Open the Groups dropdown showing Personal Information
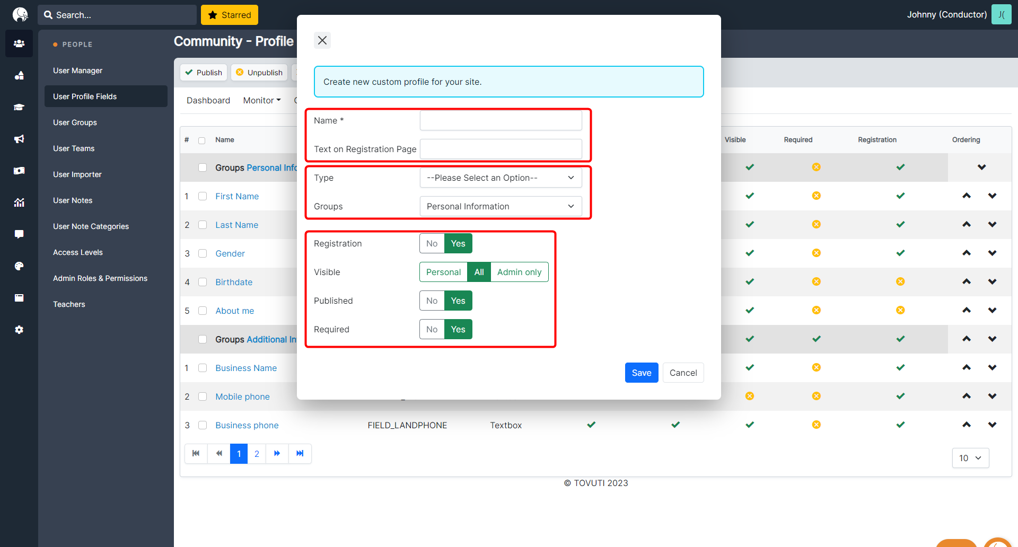This screenshot has height=547, width=1018. pos(501,207)
